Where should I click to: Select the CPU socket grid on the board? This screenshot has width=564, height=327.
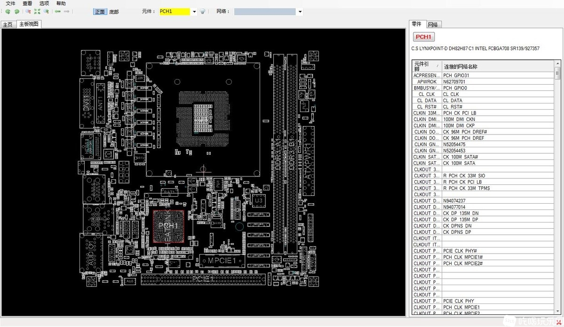[x=204, y=119]
